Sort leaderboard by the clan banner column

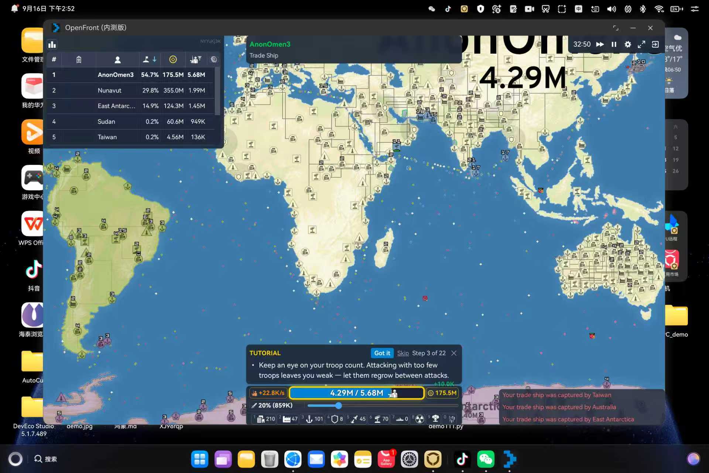pos(79,59)
